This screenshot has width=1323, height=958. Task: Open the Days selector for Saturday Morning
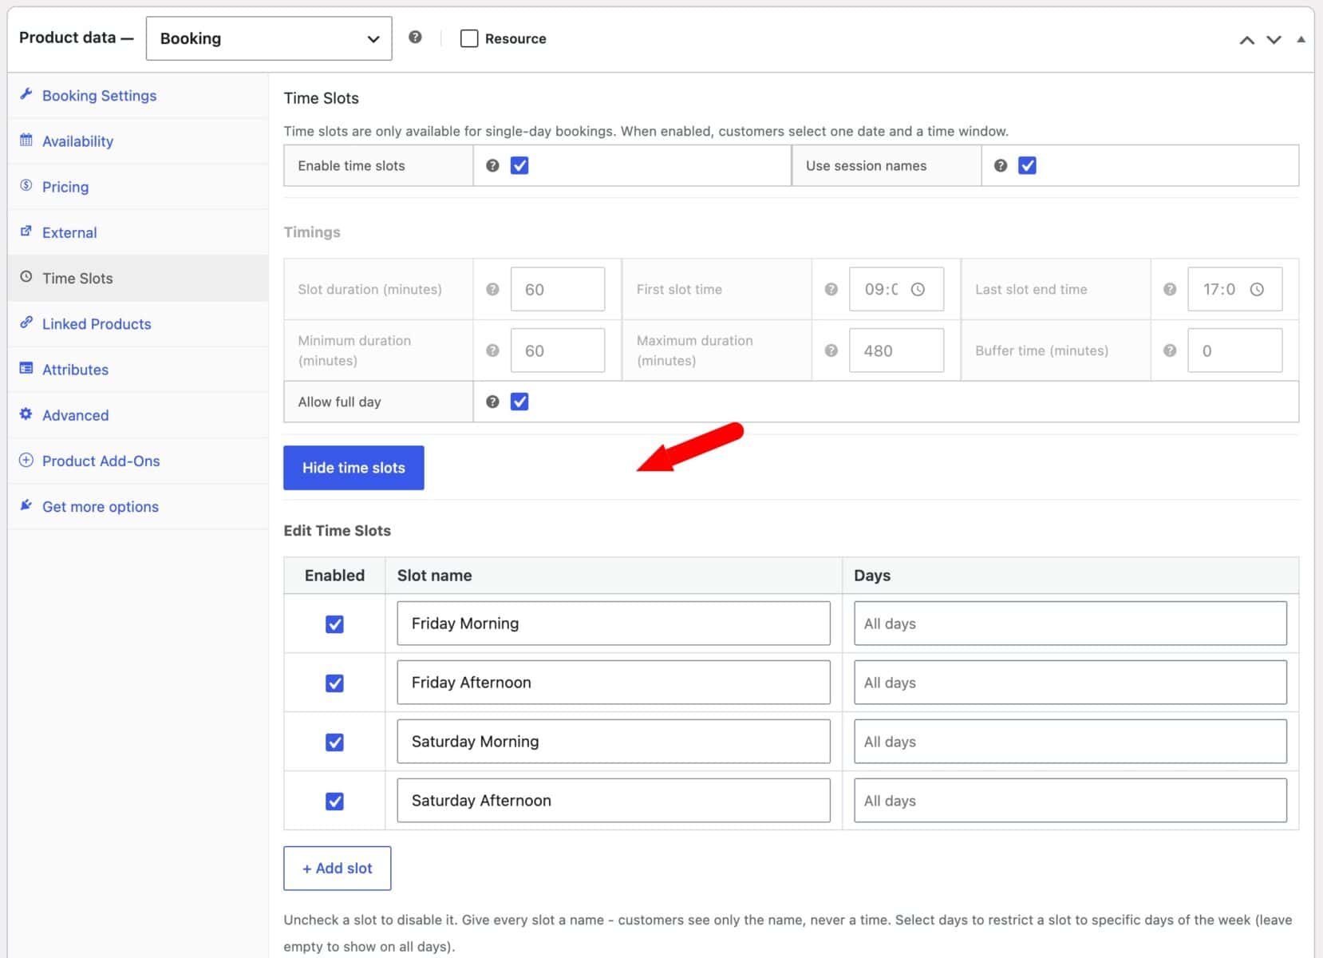point(1070,742)
